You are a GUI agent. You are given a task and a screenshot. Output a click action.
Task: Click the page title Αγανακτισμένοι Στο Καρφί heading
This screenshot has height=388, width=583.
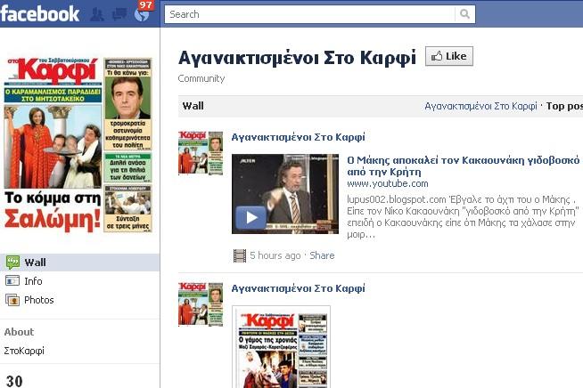pos(297,59)
